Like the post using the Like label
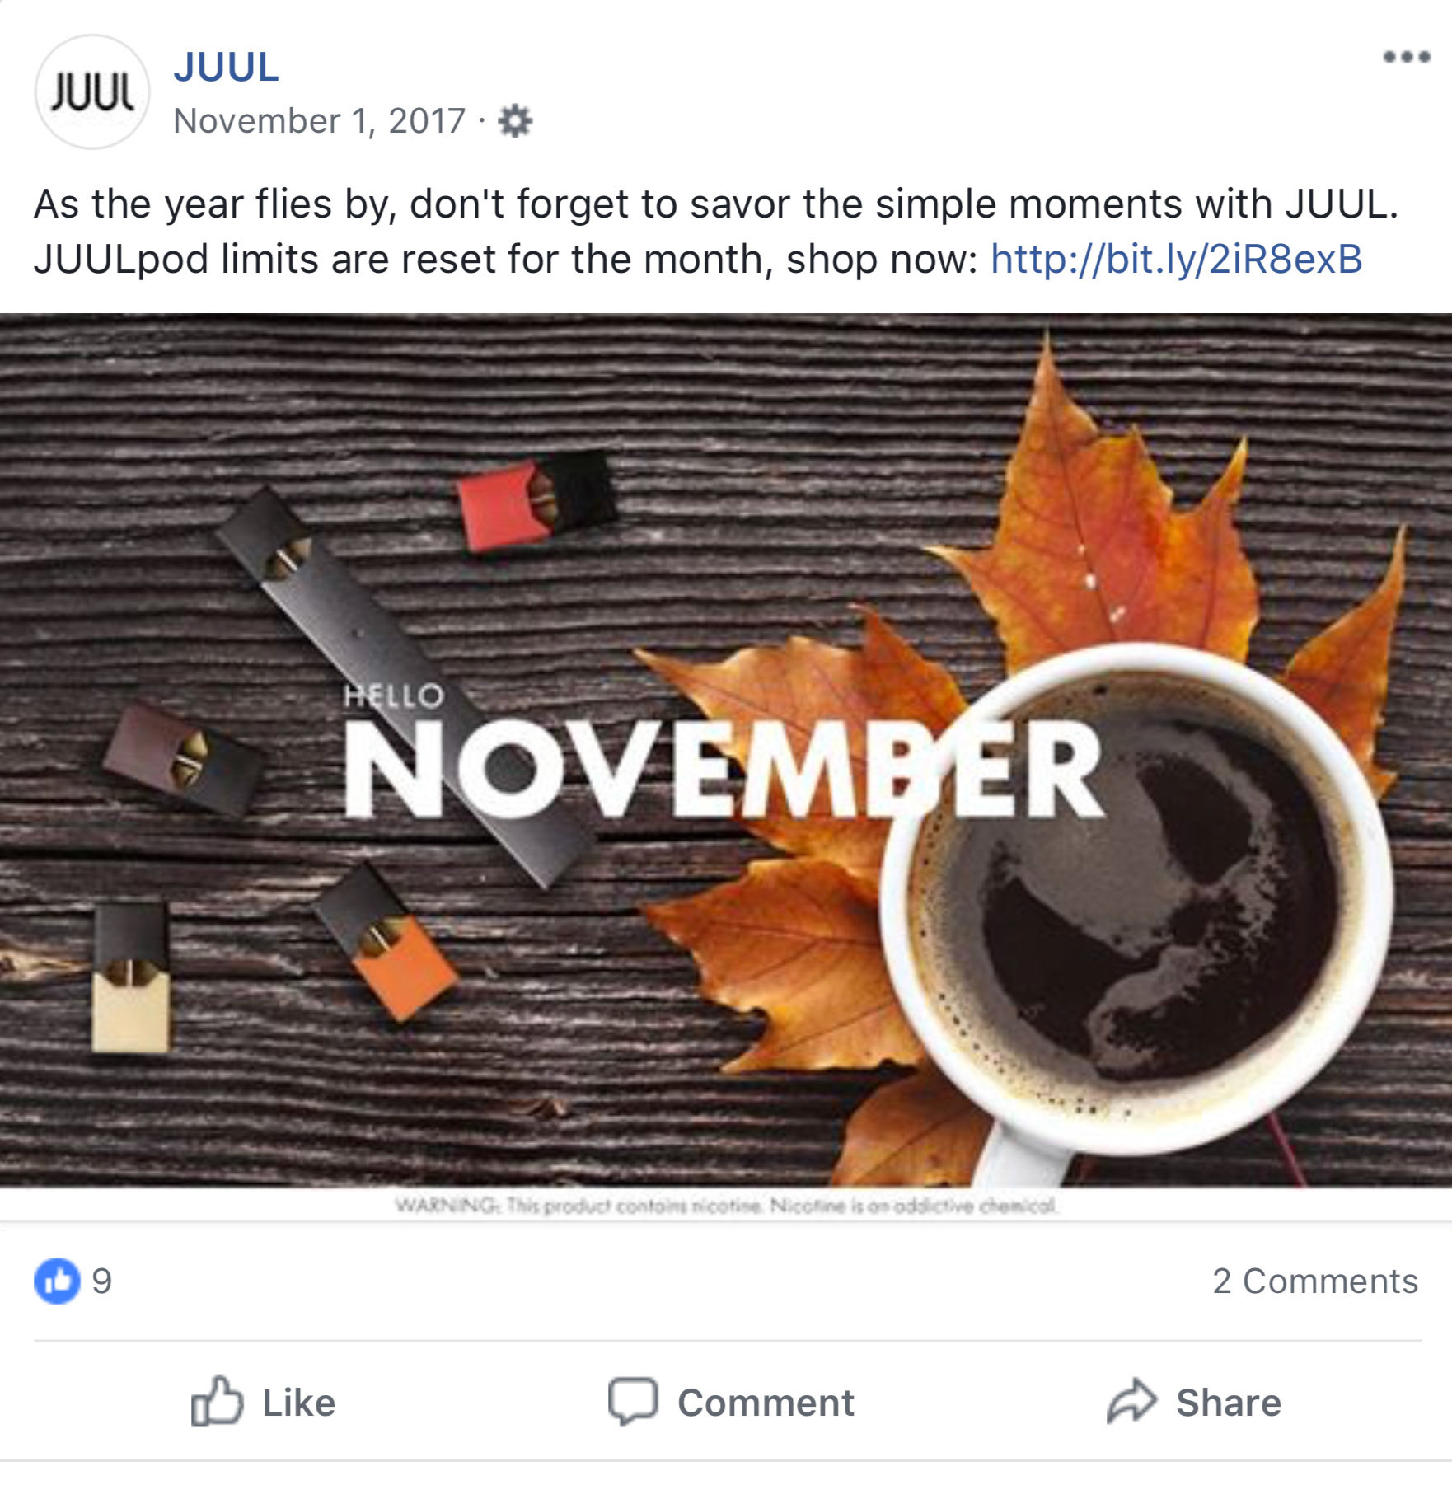Image resolution: width=1452 pixels, height=1485 pixels. 298,1403
